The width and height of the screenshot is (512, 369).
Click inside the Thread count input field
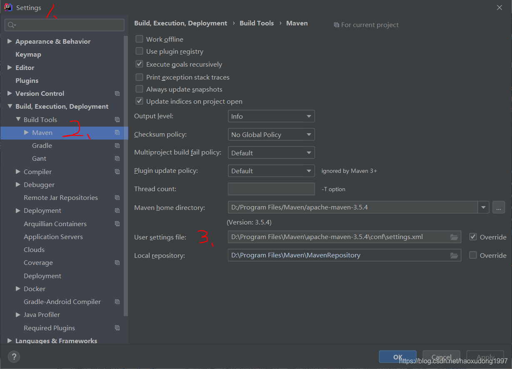[x=271, y=189]
